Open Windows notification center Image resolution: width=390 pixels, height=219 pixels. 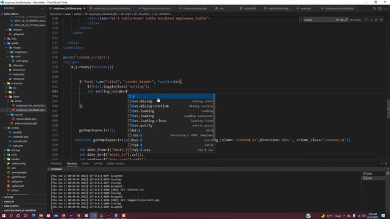383,216
